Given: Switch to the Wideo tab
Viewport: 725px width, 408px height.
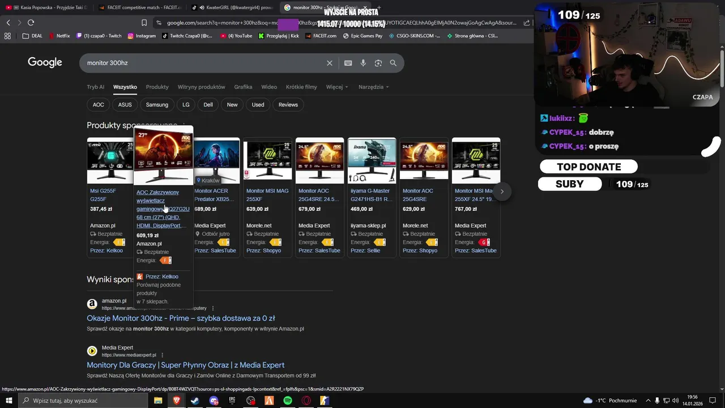Looking at the screenshot, I should (x=269, y=87).
